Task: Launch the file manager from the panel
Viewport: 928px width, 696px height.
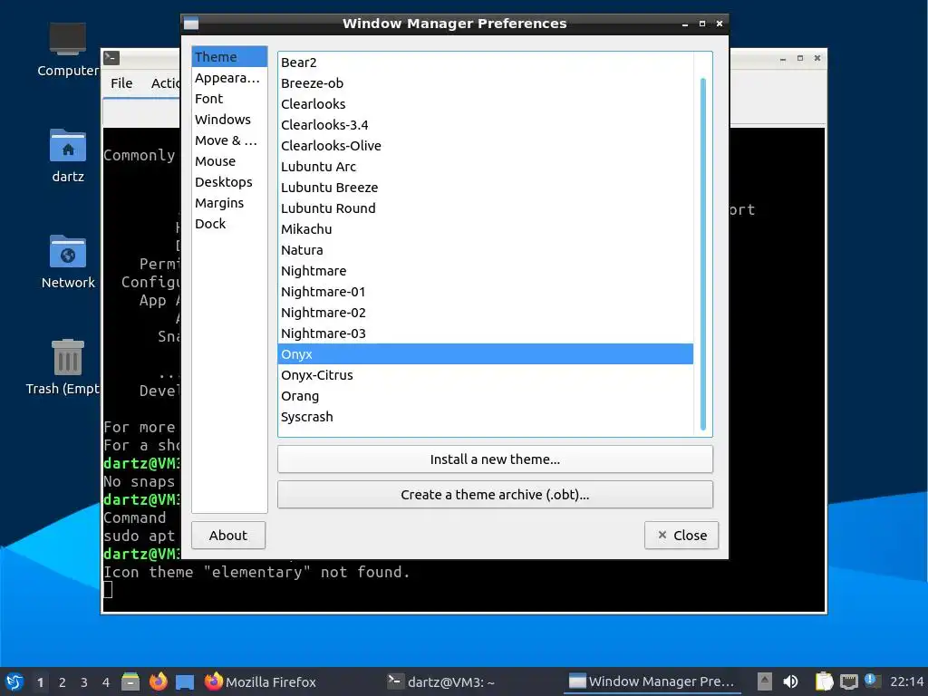Action: click(x=130, y=681)
